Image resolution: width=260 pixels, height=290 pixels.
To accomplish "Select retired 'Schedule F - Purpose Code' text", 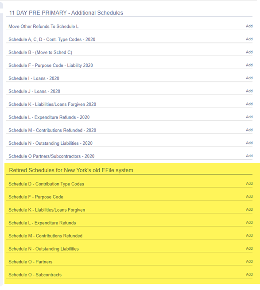I will (x=36, y=197).
